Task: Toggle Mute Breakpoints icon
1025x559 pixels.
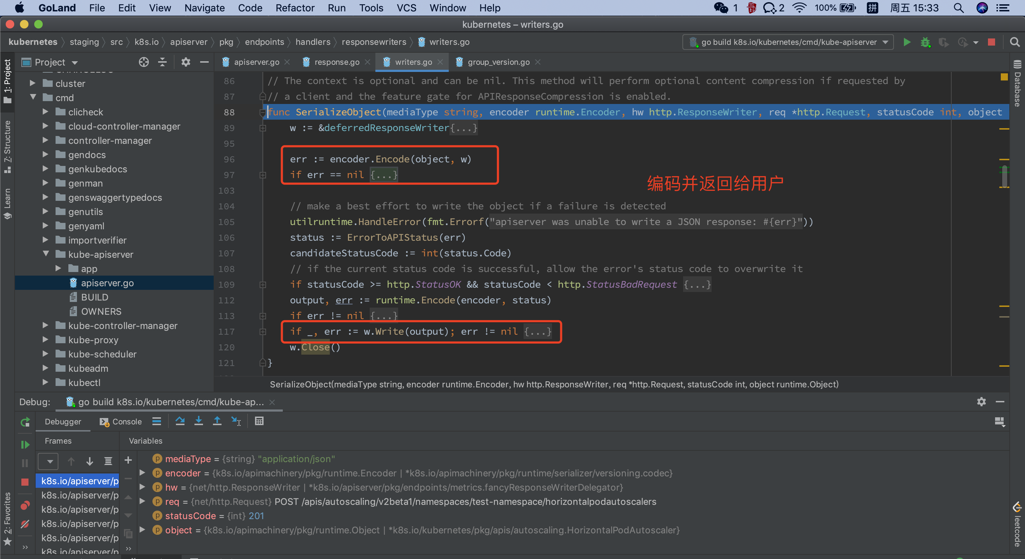Action: (x=25, y=524)
